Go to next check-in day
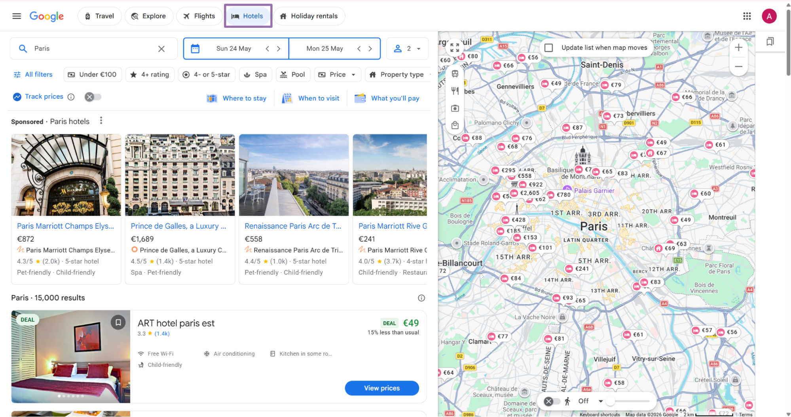Screen dimensions: 791x417 (x=279, y=49)
